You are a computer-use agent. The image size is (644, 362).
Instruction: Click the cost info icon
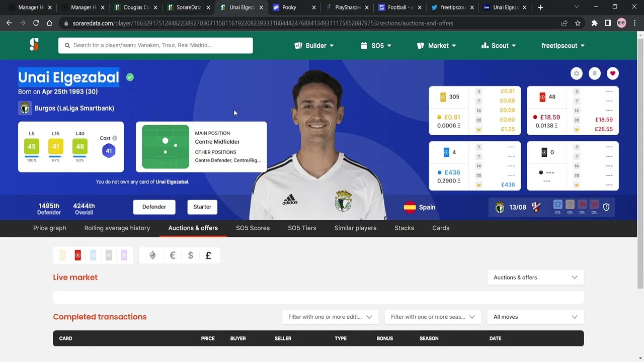click(x=115, y=138)
